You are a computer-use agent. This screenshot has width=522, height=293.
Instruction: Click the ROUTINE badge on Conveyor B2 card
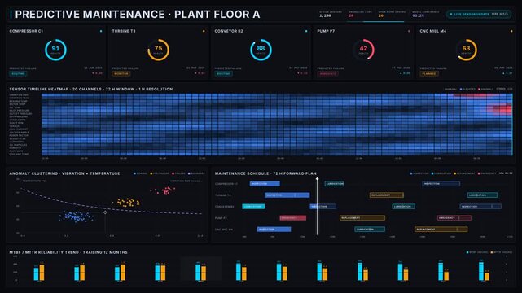click(223, 73)
